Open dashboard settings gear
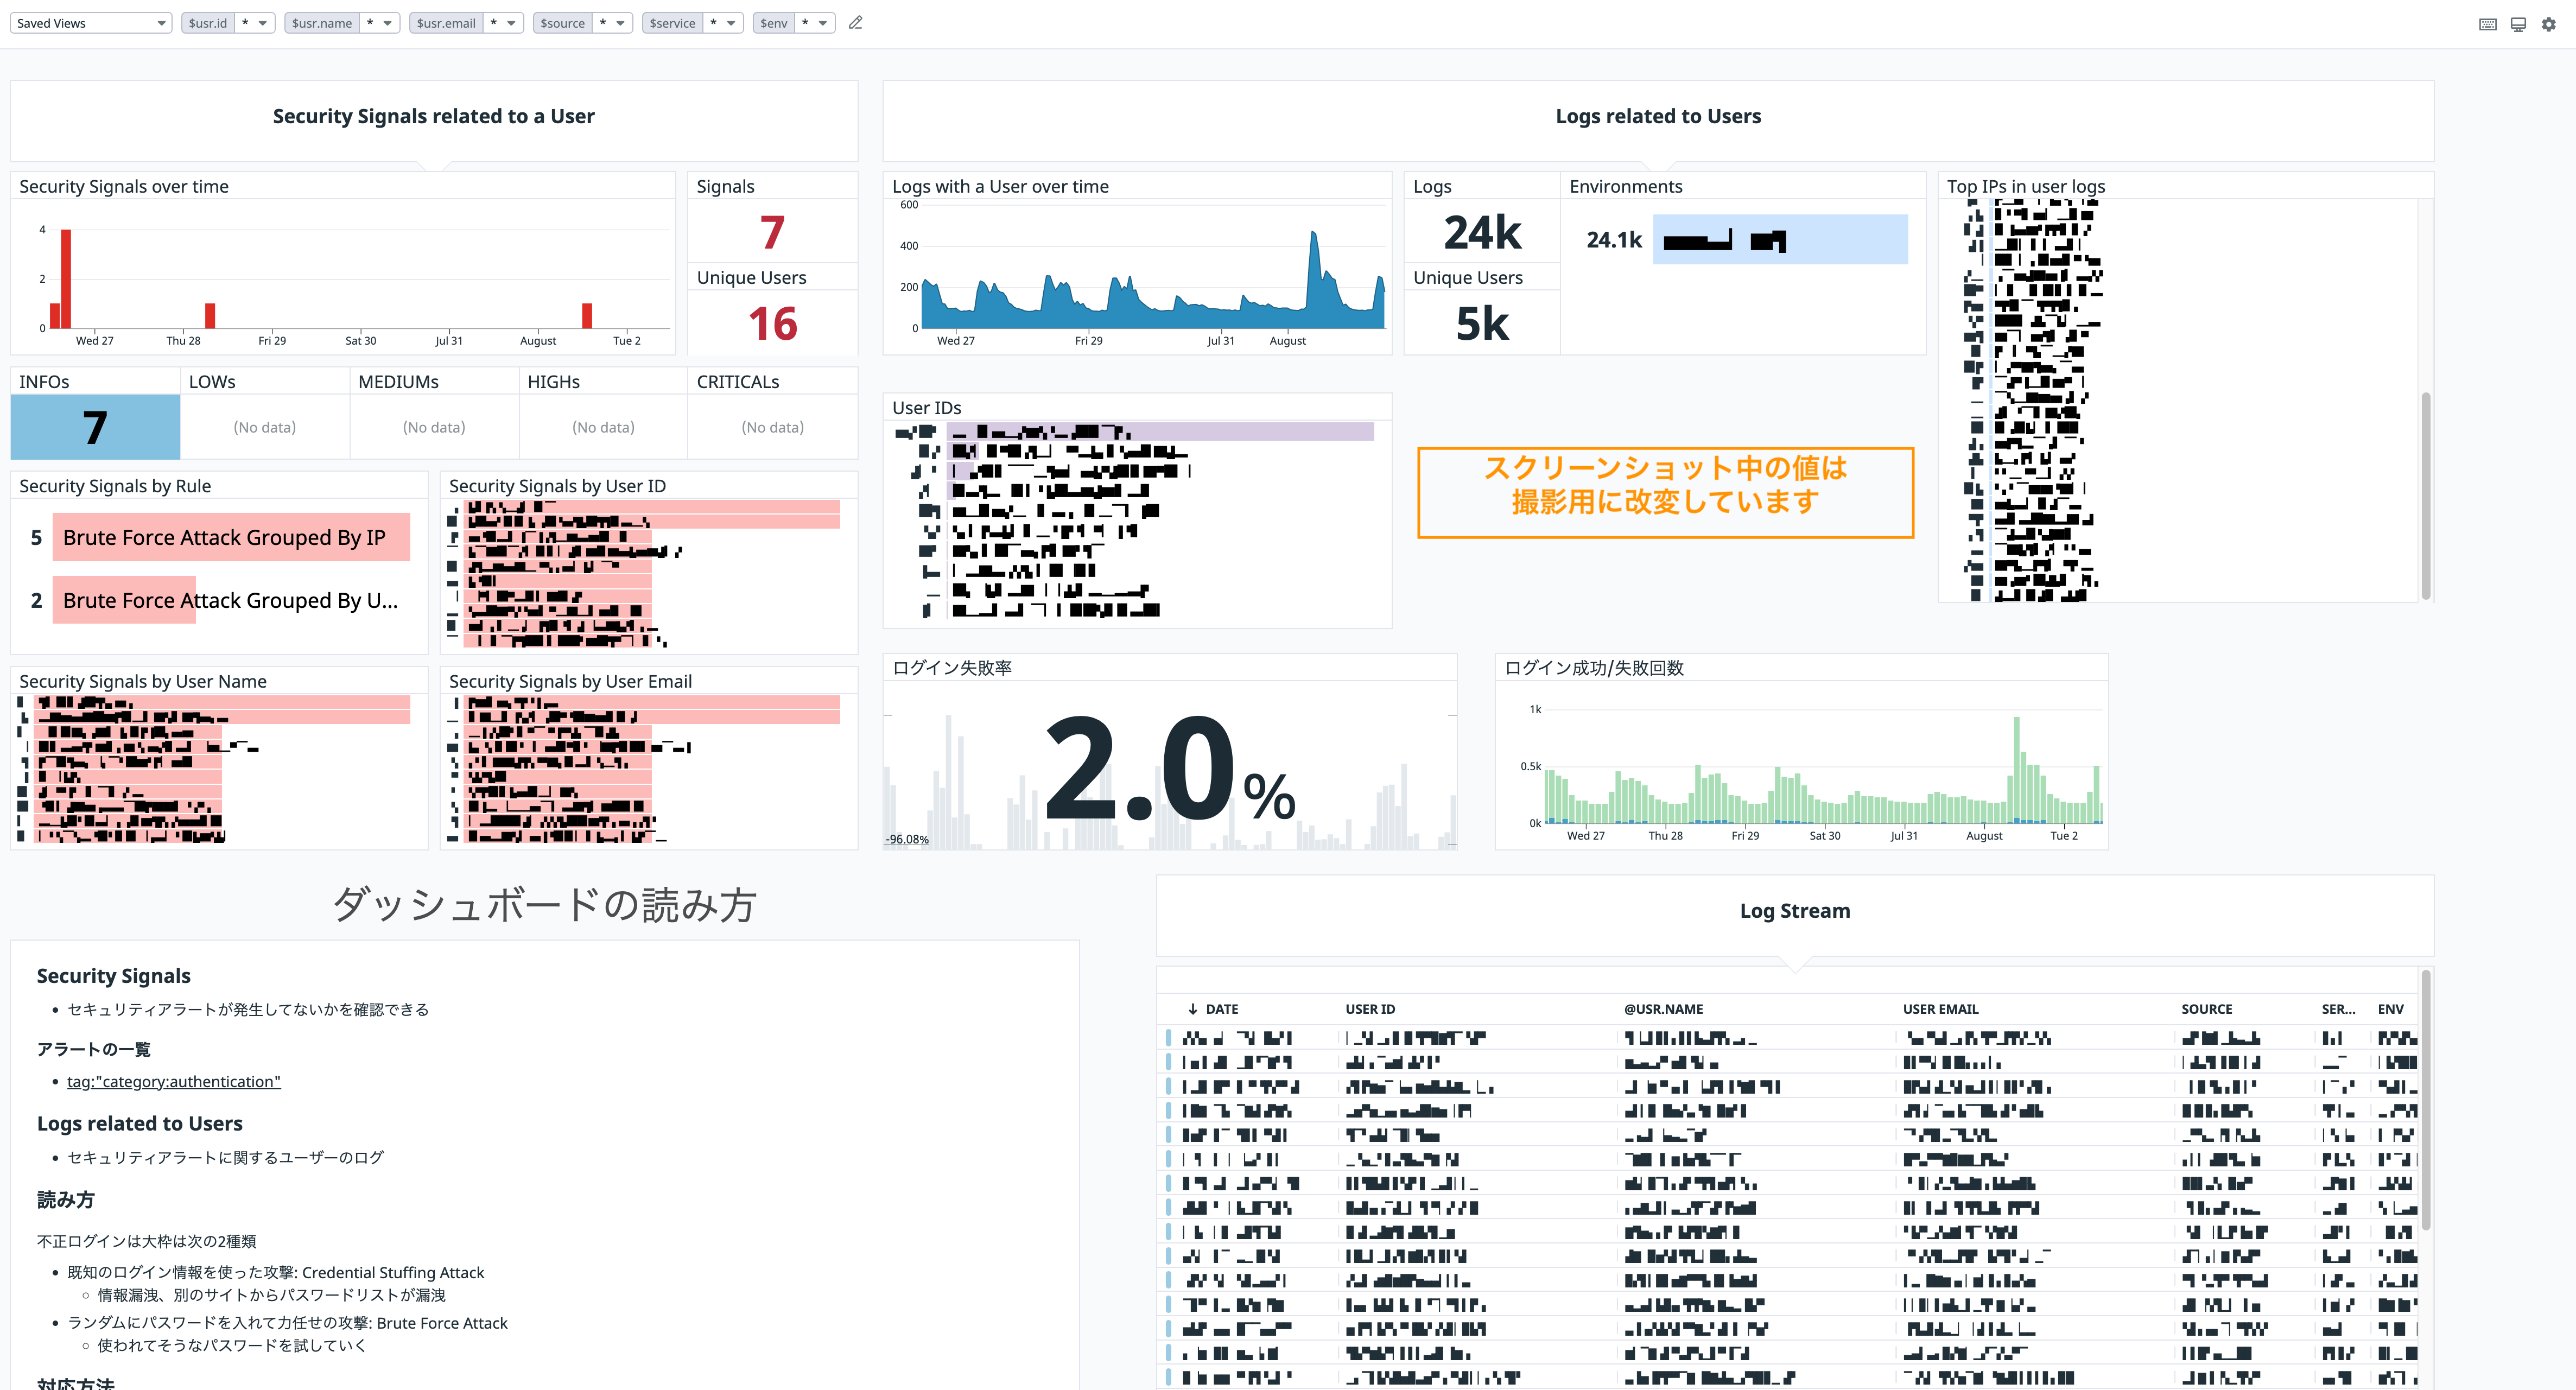This screenshot has height=1390, width=2576. pyautogui.click(x=2549, y=24)
